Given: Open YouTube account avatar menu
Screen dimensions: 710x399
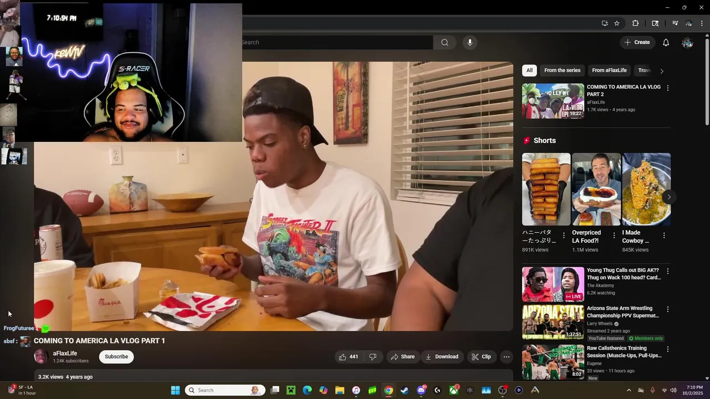Looking at the screenshot, I should (687, 42).
